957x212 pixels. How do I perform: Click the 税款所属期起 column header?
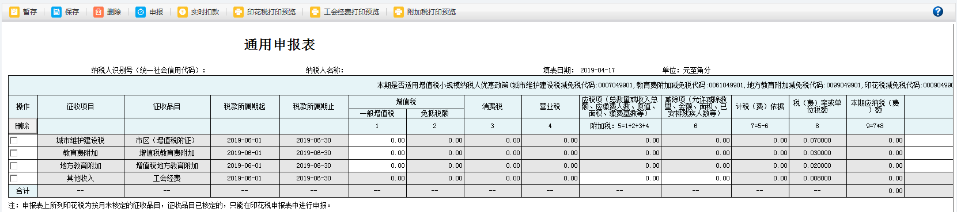(x=245, y=106)
